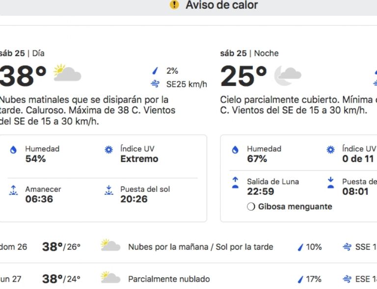Click the heat warning alert icon
377x289 pixels.
pos(174,5)
